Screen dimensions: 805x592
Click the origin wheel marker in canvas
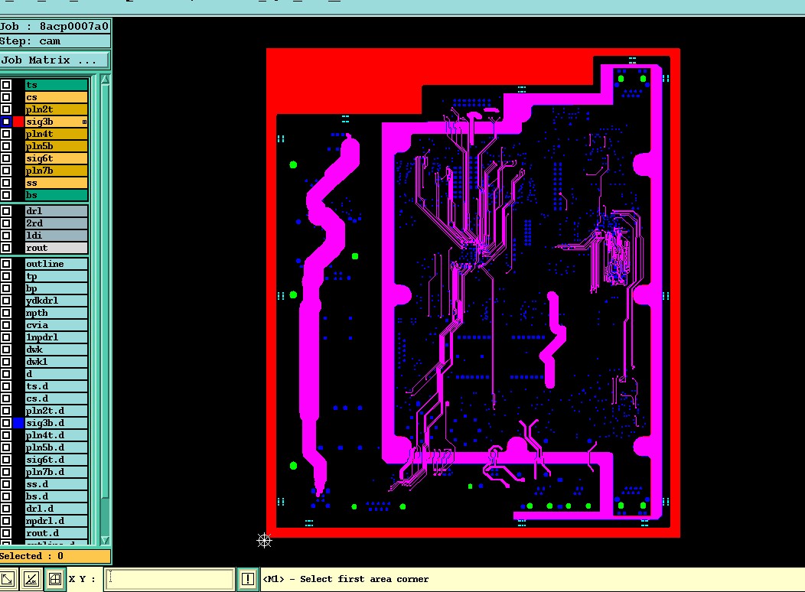click(x=264, y=540)
